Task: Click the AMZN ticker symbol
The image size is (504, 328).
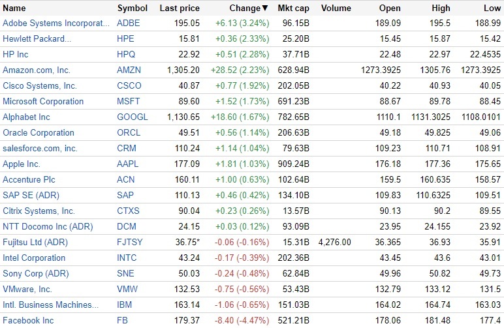Action: pyautogui.click(x=129, y=70)
